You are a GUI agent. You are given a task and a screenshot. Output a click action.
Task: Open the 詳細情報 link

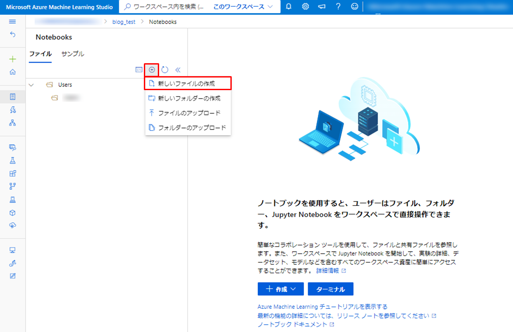(x=328, y=271)
